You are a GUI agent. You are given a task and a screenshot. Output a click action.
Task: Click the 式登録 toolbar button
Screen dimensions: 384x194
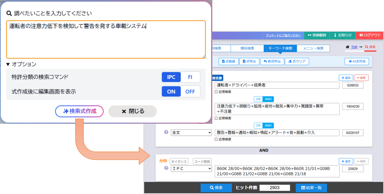pos(229,61)
